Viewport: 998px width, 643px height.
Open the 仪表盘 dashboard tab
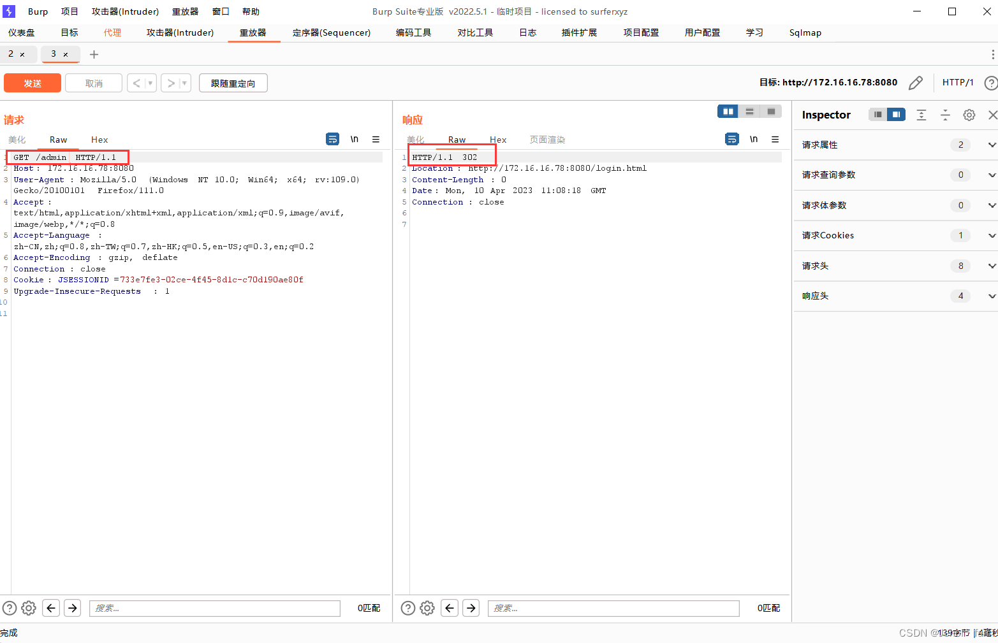tap(22, 33)
